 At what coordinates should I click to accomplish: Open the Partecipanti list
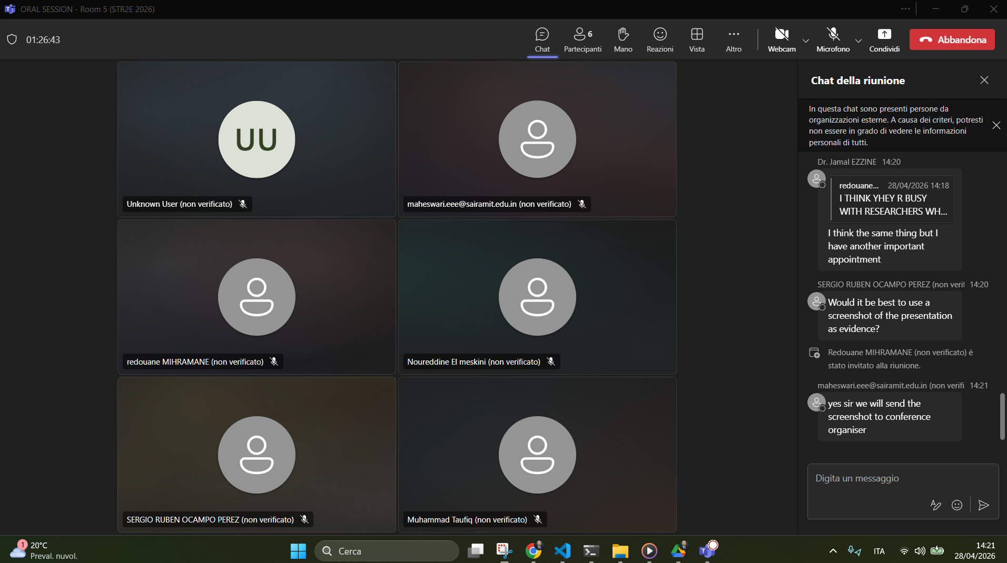point(583,40)
